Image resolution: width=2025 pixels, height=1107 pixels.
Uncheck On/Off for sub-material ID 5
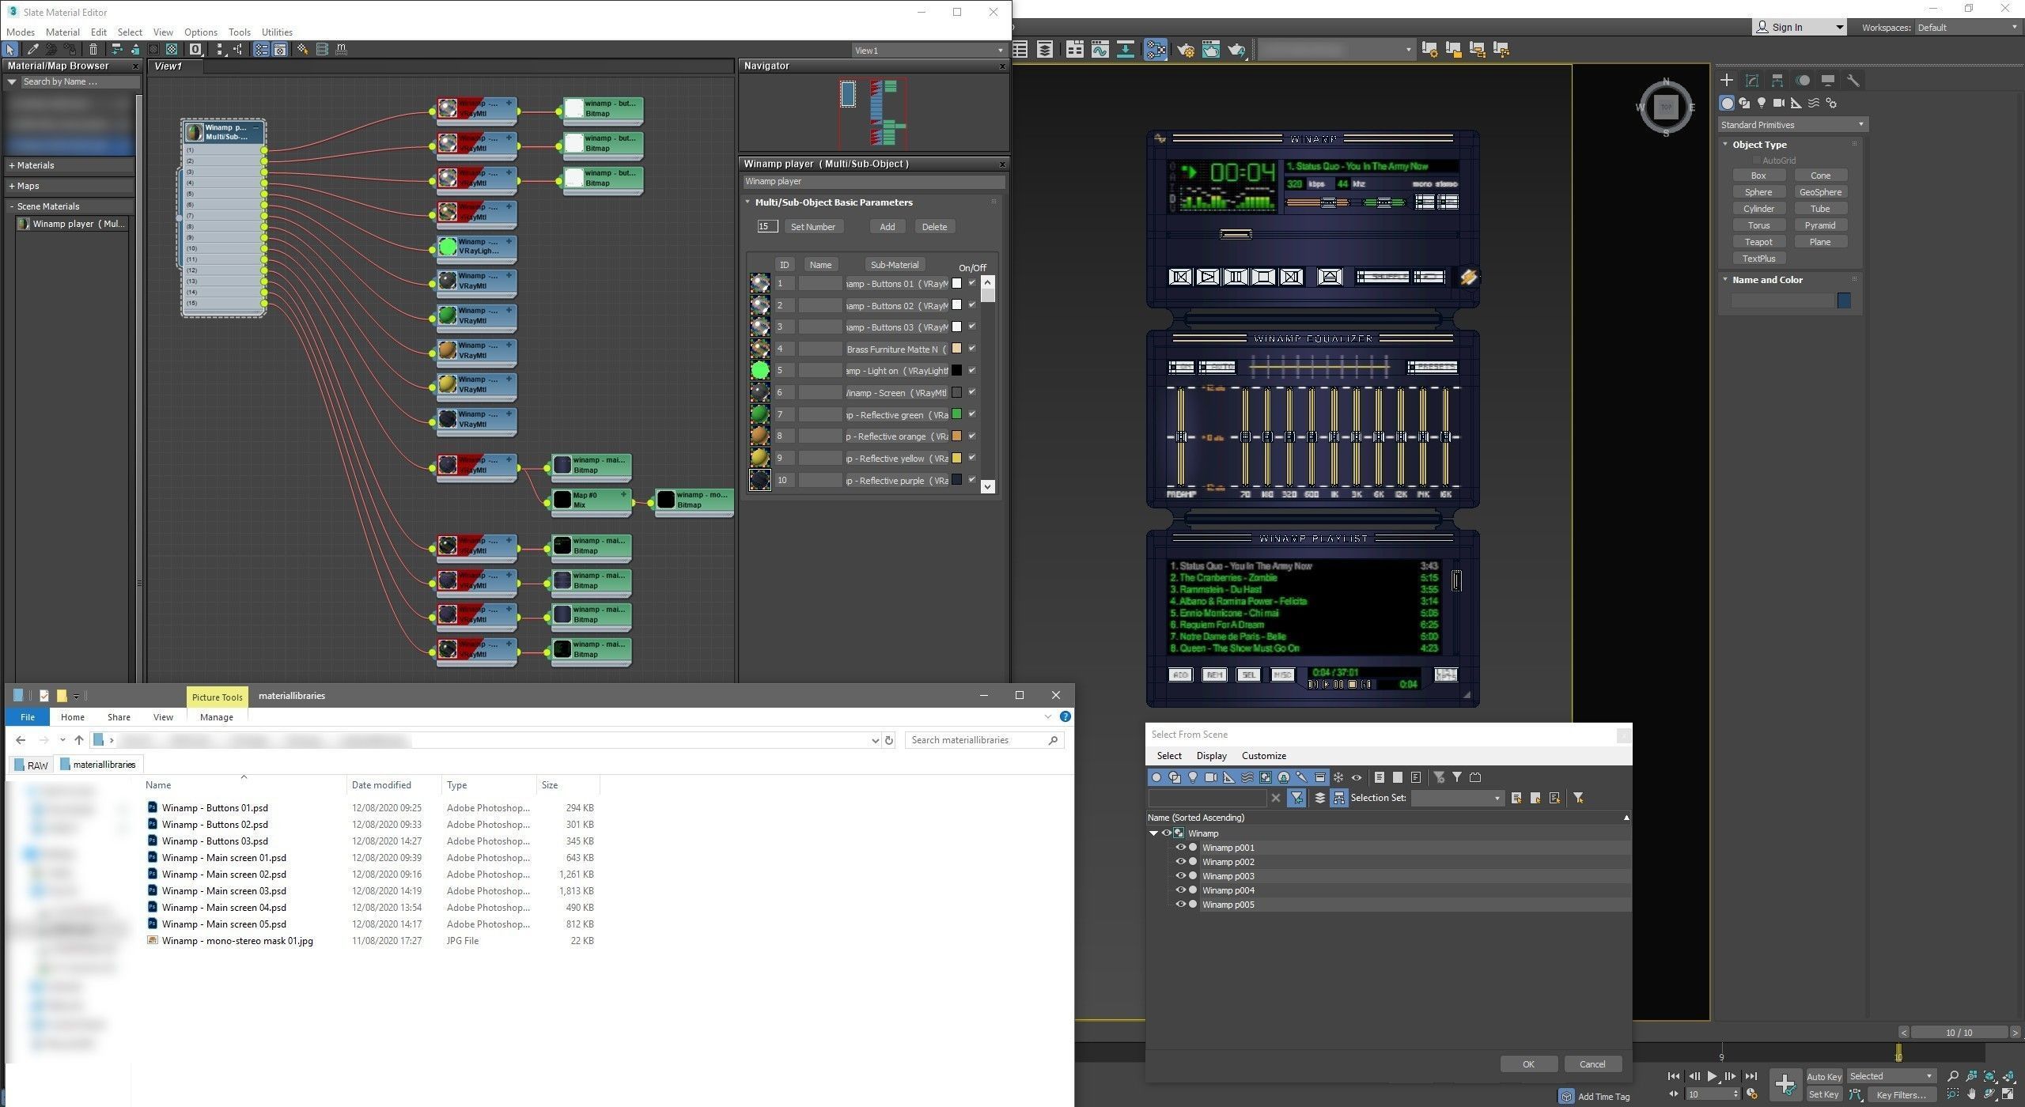972,370
